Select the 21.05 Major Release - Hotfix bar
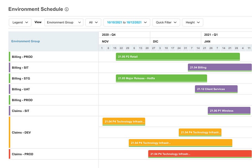252x168 pixels. pyautogui.click(x=161, y=78)
